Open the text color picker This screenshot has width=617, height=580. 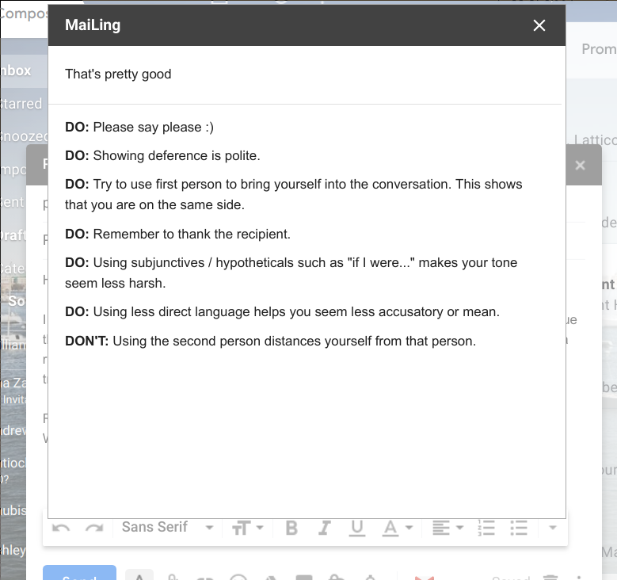[398, 528]
